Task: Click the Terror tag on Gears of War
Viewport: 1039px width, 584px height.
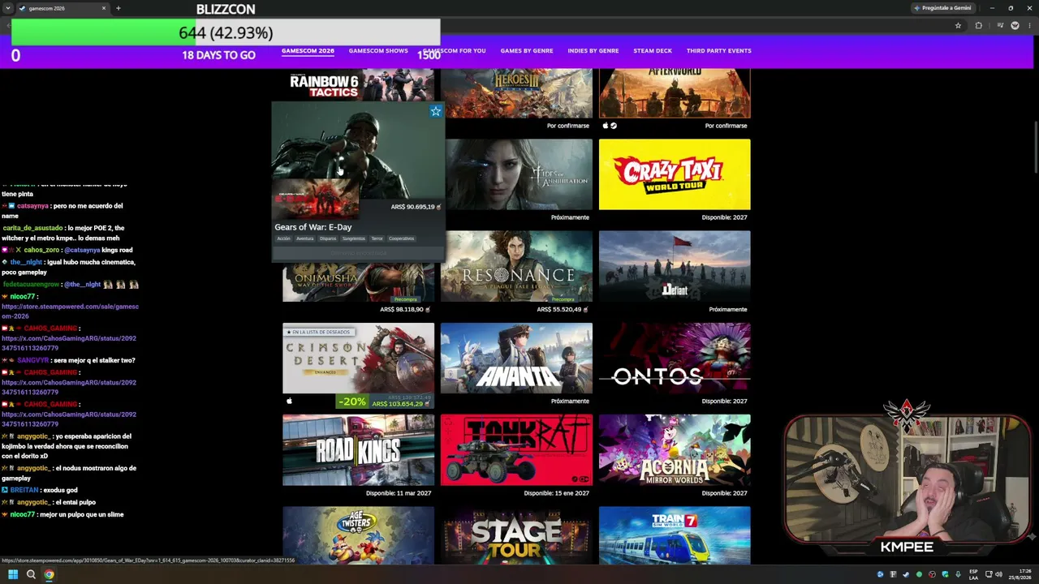Action: click(377, 238)
